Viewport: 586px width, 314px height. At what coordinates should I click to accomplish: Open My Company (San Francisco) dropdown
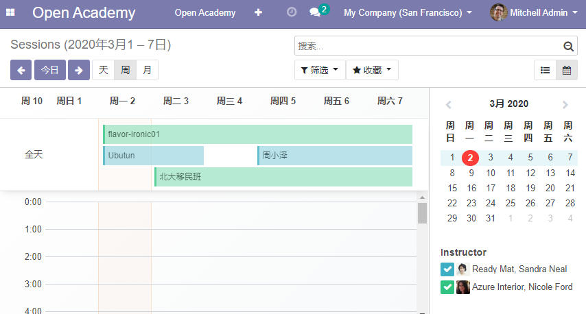[x=408, y=13]
